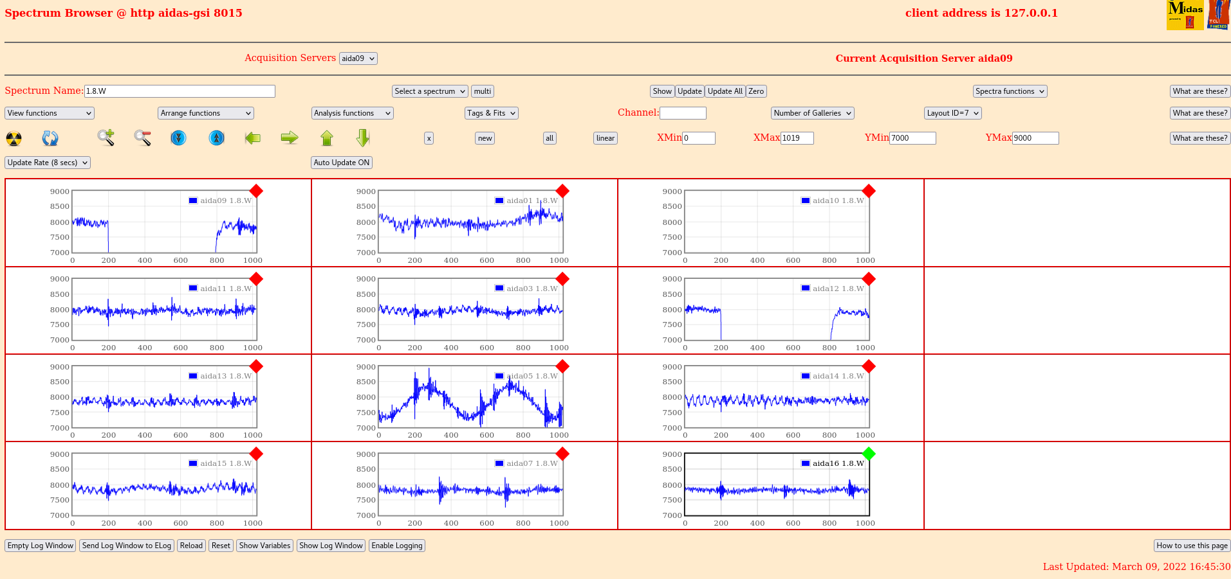
Task: Zoom out with the magnifier minus icon
Action: [142, 138]
